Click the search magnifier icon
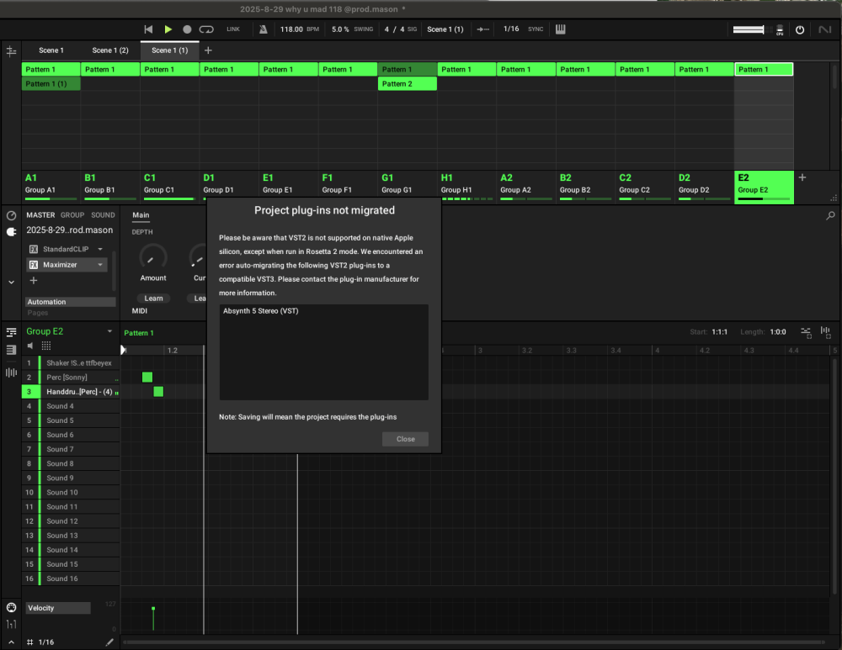This screenshot has height=650, width=842. (830, 216)
